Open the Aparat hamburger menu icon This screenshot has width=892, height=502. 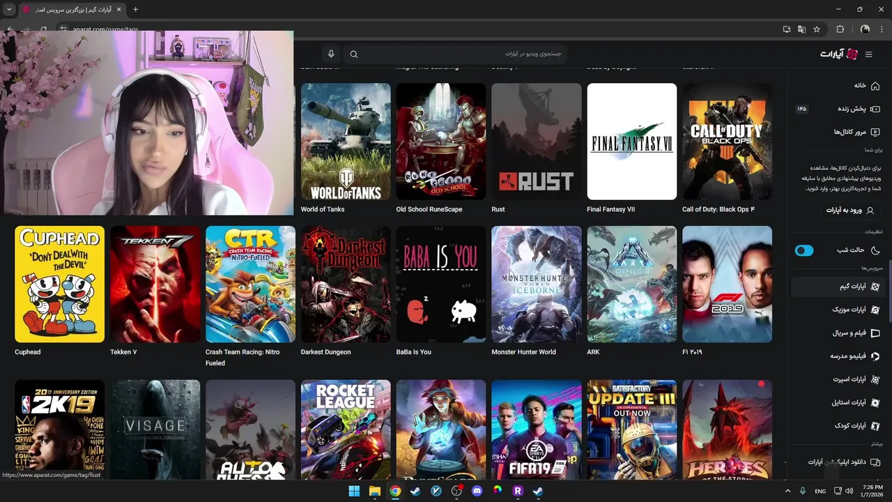click(x=868, y=54)
